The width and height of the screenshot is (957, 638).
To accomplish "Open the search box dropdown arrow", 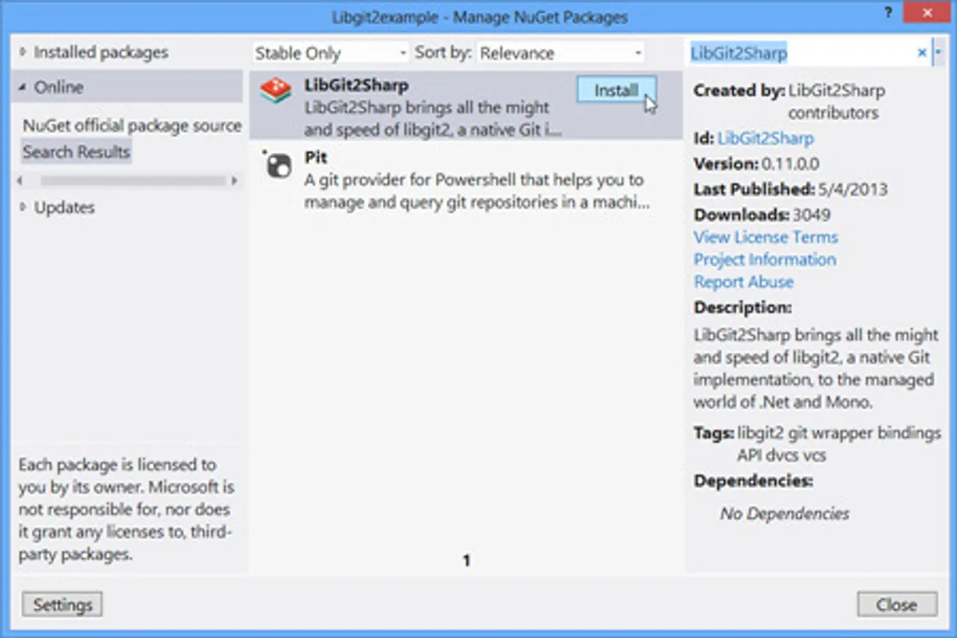I will tap(939, 53).
